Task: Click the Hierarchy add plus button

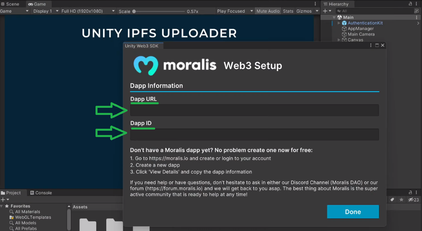Action: point(325,11)
